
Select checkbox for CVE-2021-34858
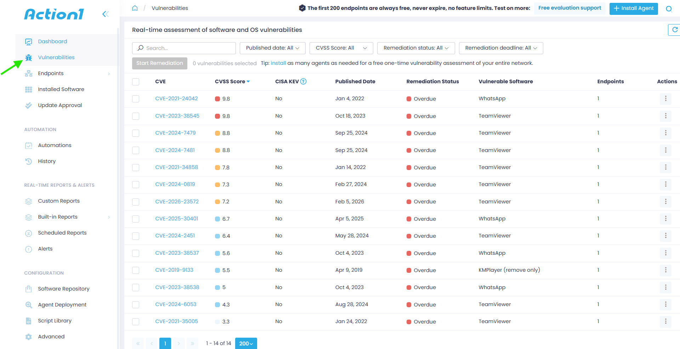coord(136,168)
